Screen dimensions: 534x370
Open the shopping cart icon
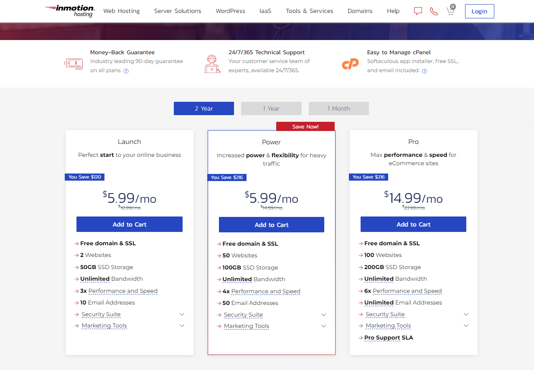click(x=450, y=11)
